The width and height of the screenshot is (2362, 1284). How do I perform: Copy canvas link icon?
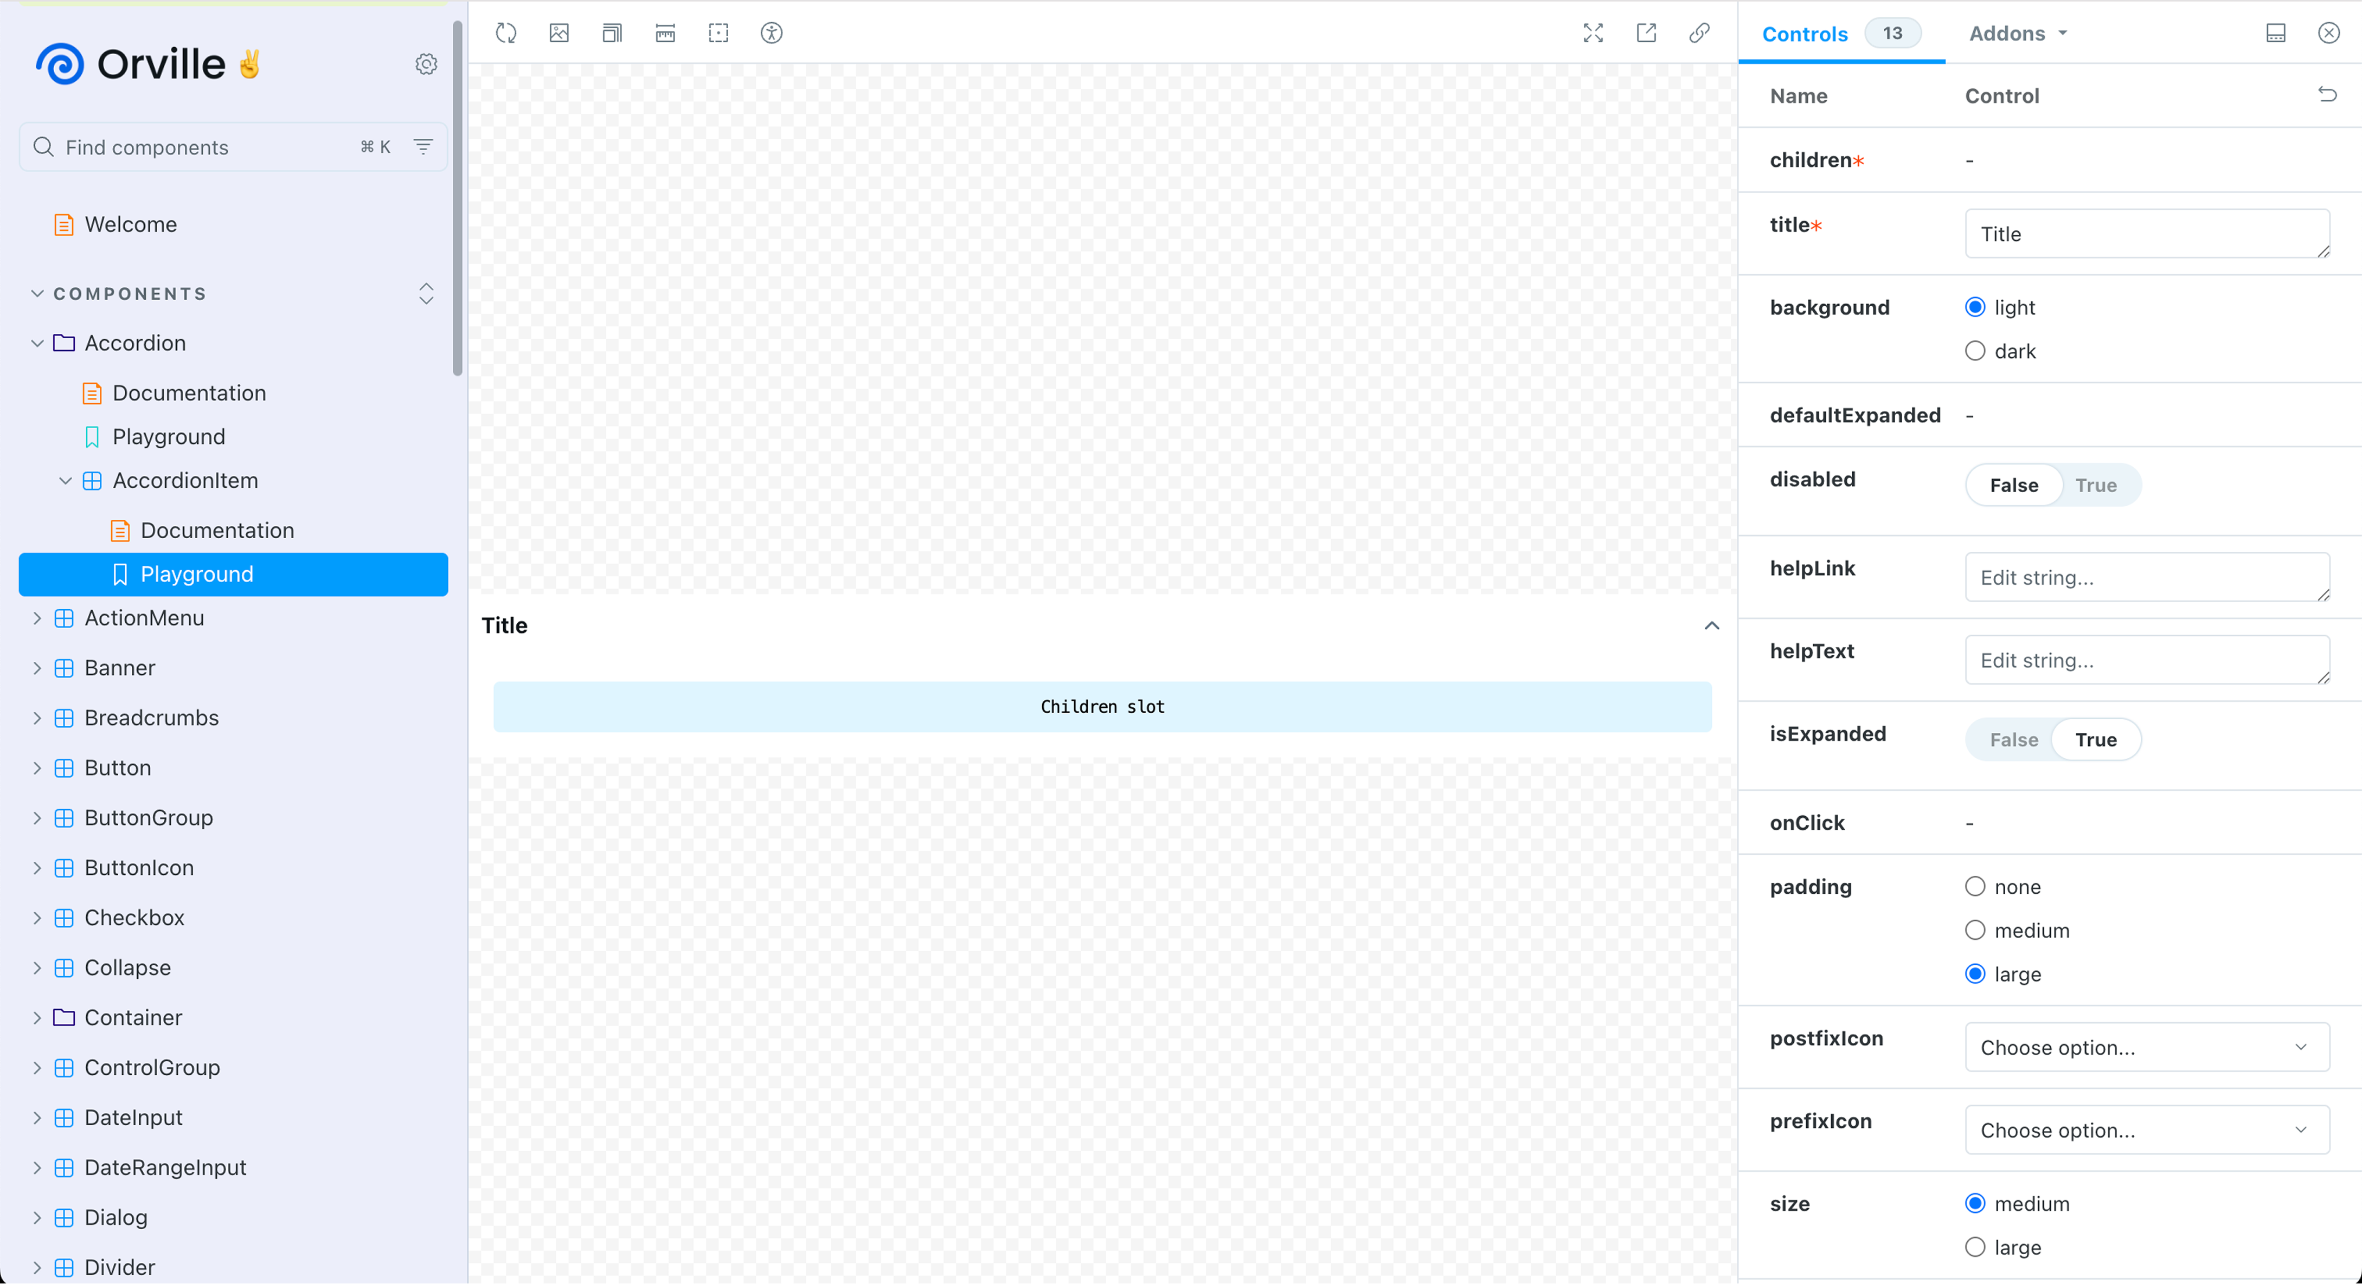[1699, 34]
